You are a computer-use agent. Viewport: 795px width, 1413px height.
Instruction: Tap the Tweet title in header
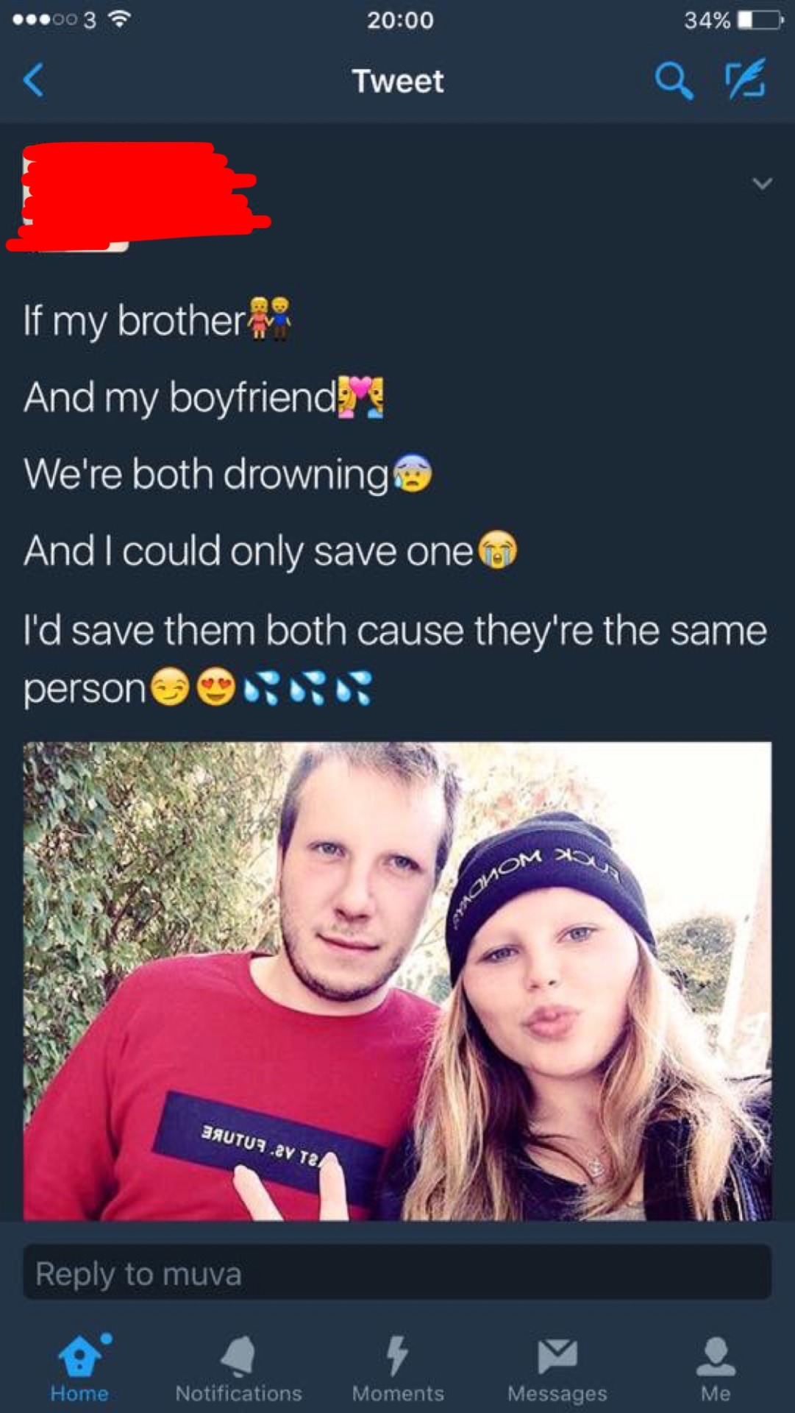398,81
